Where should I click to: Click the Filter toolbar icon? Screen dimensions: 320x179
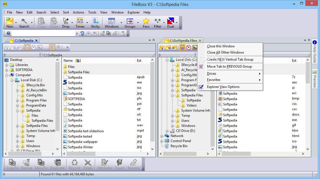[x=158, y=23]
